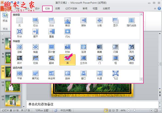Choose the 摩天轮 (Ferris Wheel) transition

pyautogui.click(x=35, y=74)
